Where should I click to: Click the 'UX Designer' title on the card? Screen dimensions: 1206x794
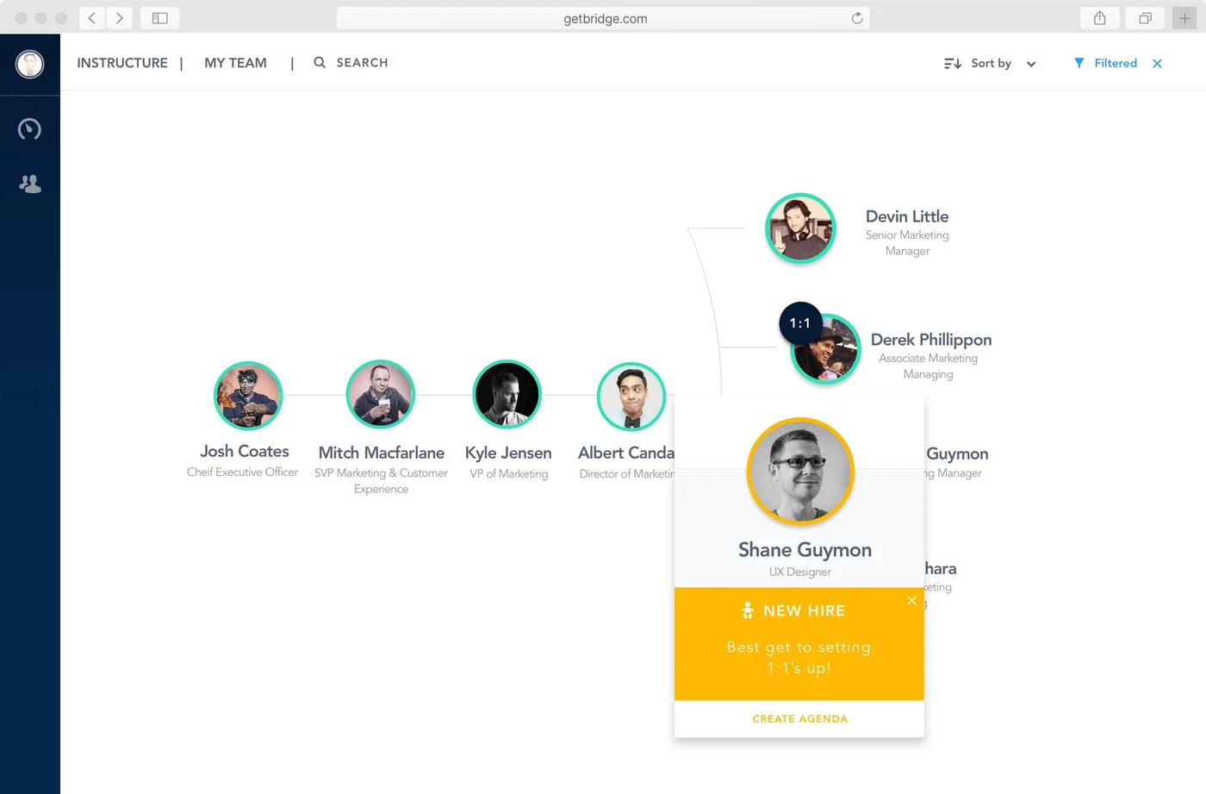point(800,572)
